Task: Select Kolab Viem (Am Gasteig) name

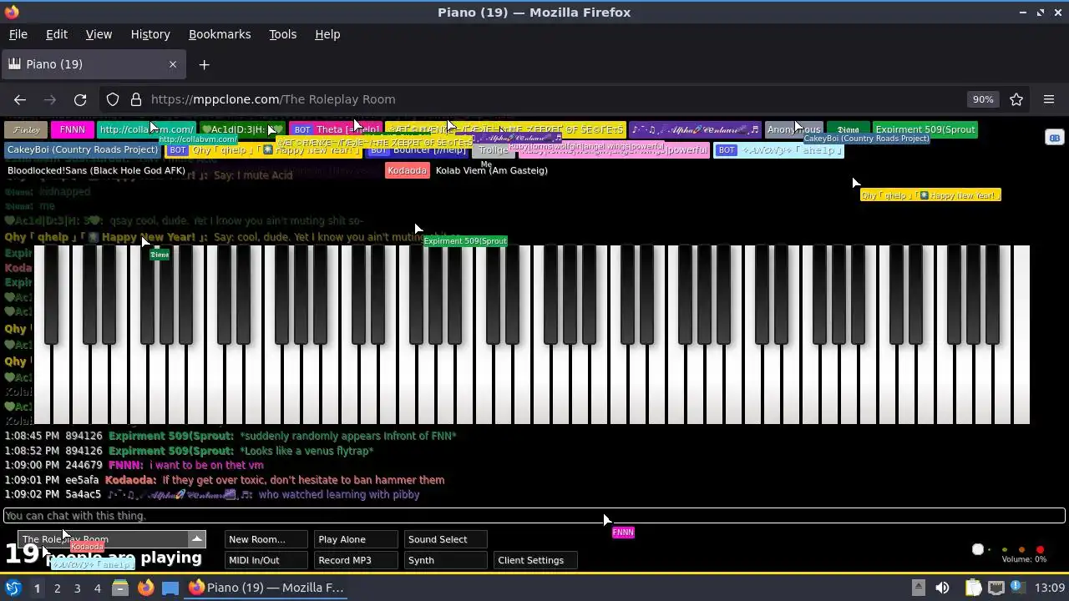Action: (x=491, y=170)
